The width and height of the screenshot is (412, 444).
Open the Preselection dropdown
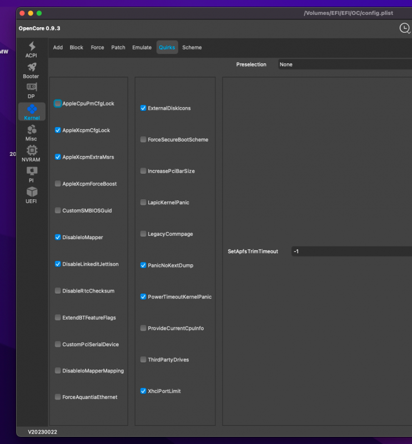(344, 64)
